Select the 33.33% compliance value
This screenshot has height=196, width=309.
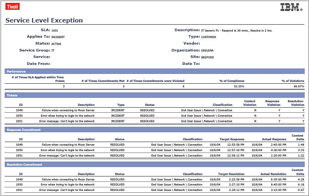click(239, 86)
